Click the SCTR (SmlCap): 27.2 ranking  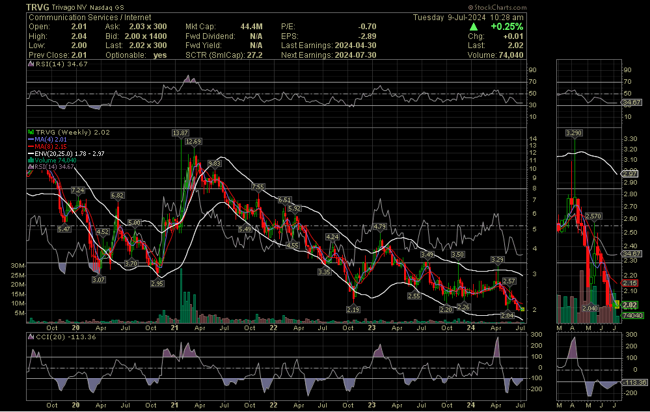(x=224, y=55)
